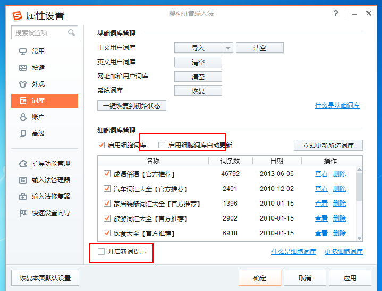Image resolution: width=382 pixels, height=291 pixels.
Task: Open the 词库 settings tab
Action: click(x=45, y=101)
